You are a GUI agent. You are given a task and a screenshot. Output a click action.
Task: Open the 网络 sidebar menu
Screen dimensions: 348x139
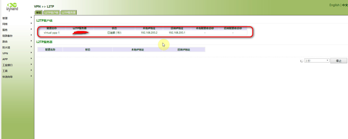5,24
